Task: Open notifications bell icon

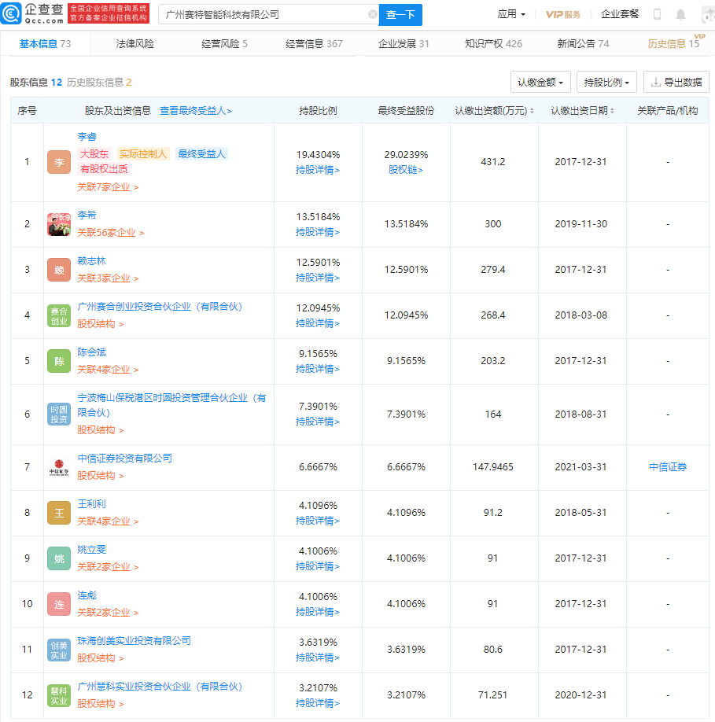Action: tap(680, 15)
